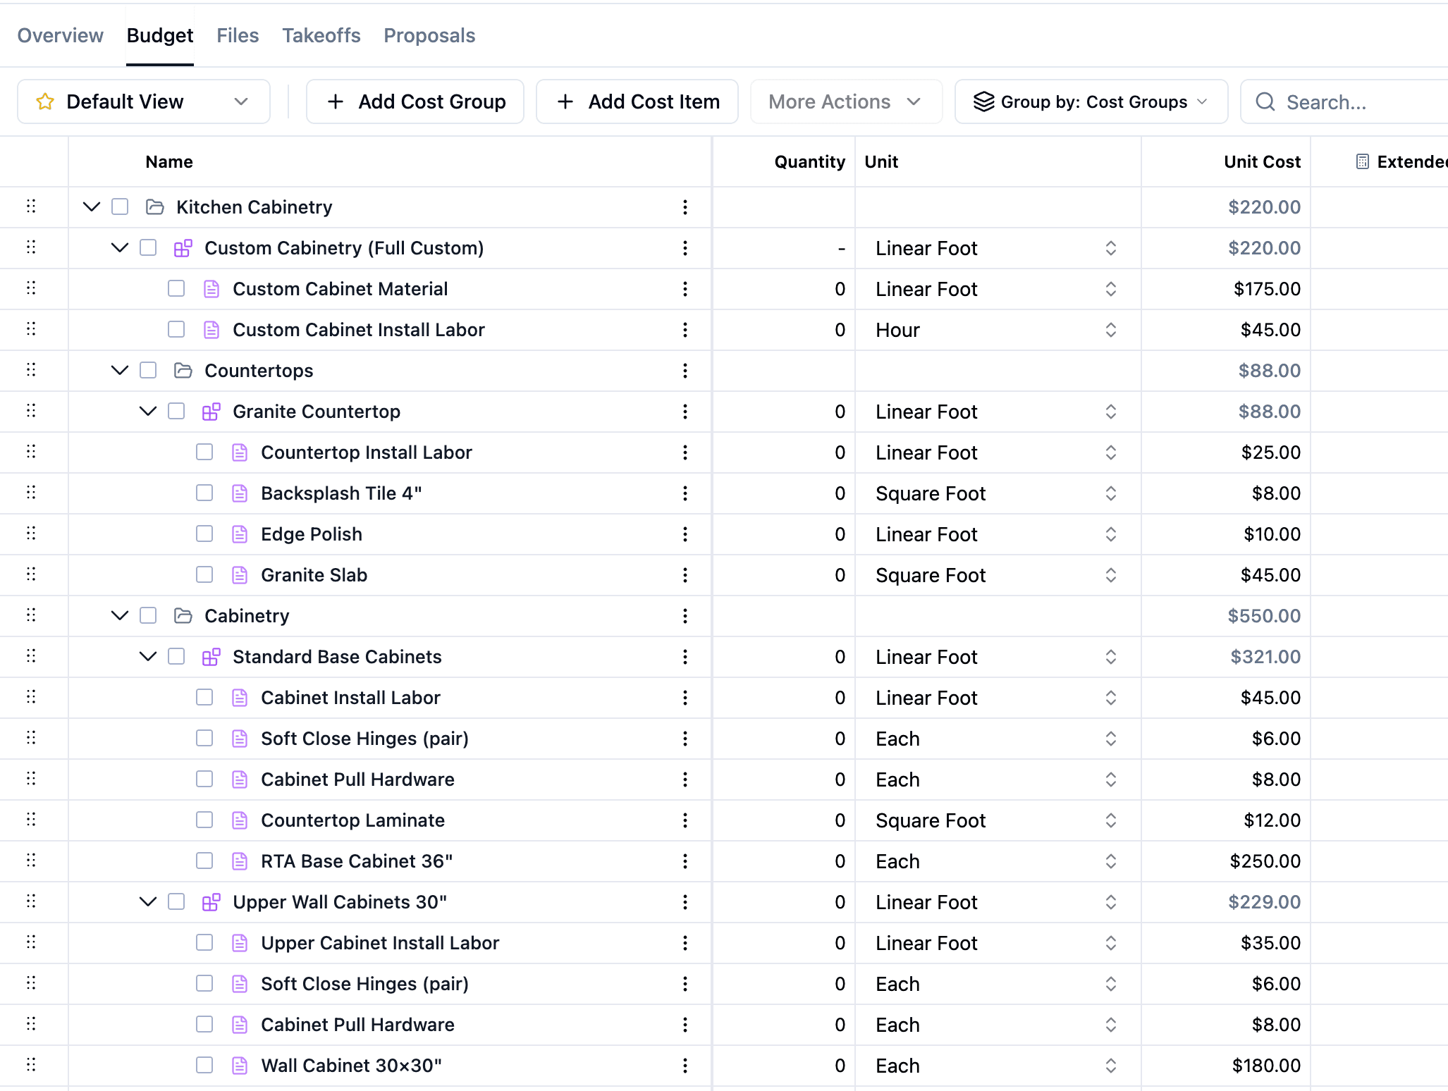Collapse the Kitchen Cabinetry group
1448x1091 pixels.
[92, 207]
